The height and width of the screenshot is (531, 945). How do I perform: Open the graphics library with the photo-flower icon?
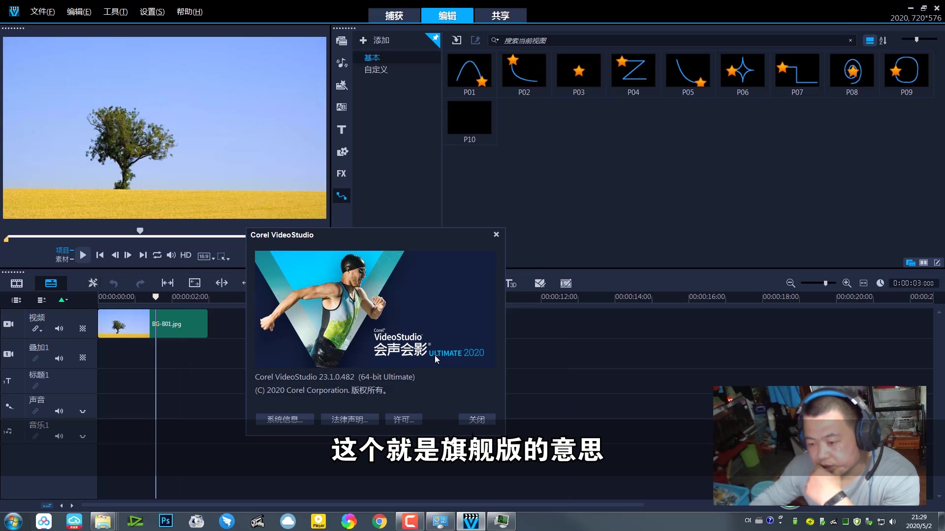tap(342, 151)
